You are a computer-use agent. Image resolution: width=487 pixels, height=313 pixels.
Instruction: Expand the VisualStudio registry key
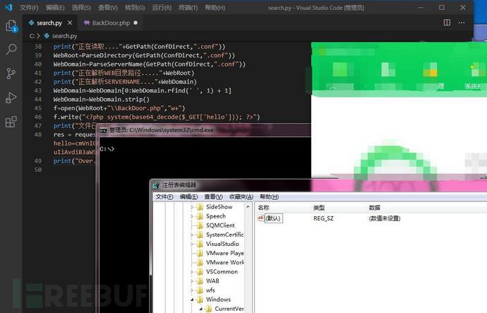[192, 244]
